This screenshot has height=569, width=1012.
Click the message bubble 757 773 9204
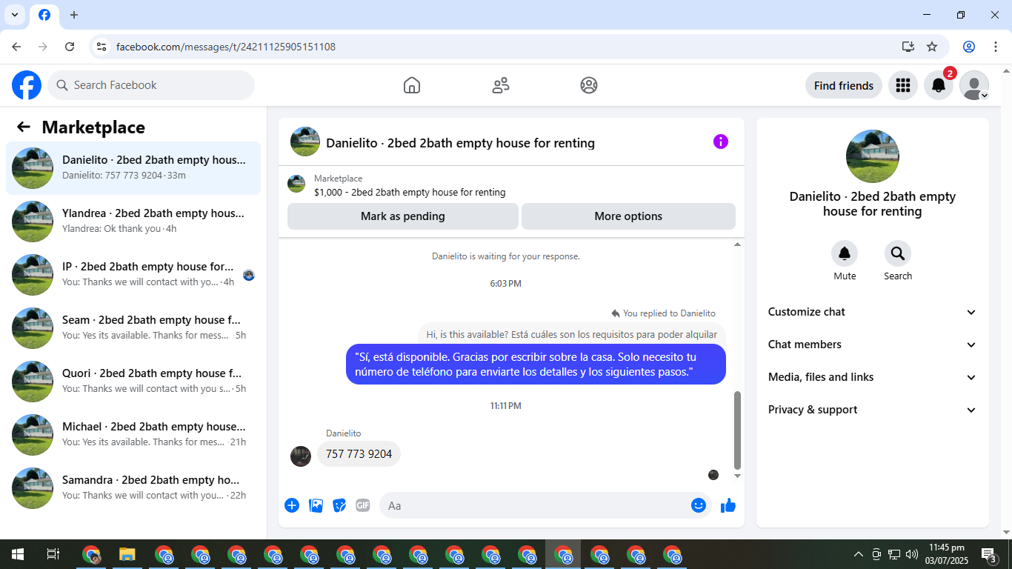click(359, 454)
